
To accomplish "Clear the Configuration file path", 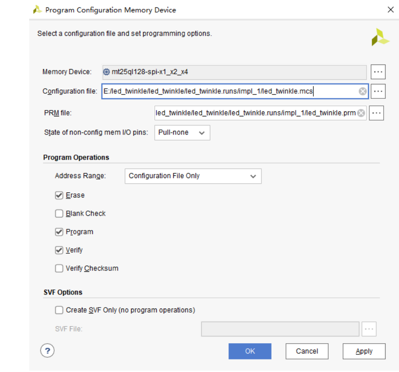I will pos(362,91).
